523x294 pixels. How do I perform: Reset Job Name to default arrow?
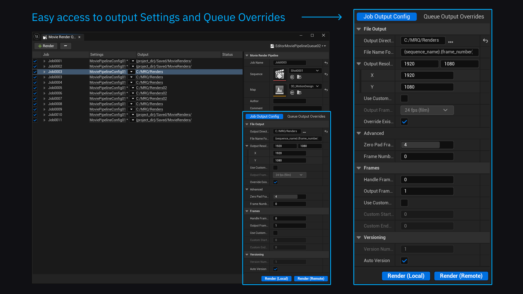[326, 63]
